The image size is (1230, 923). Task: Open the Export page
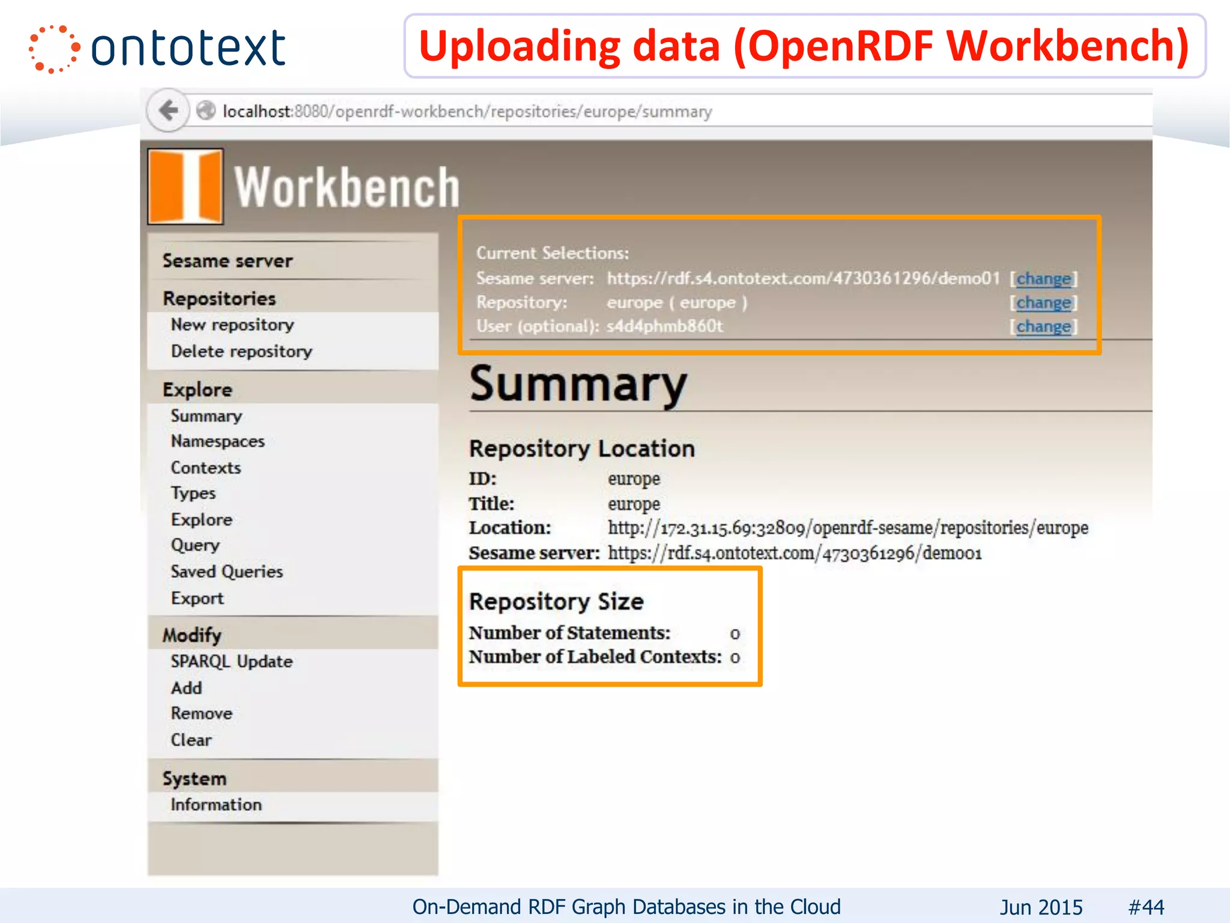[x=198, y=599]
